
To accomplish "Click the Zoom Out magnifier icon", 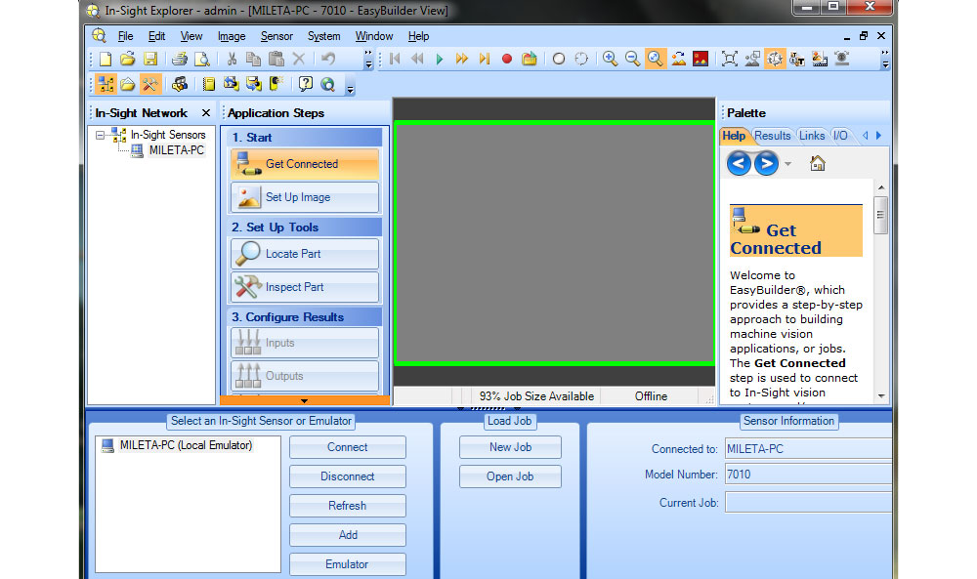I will click(632, 60).
